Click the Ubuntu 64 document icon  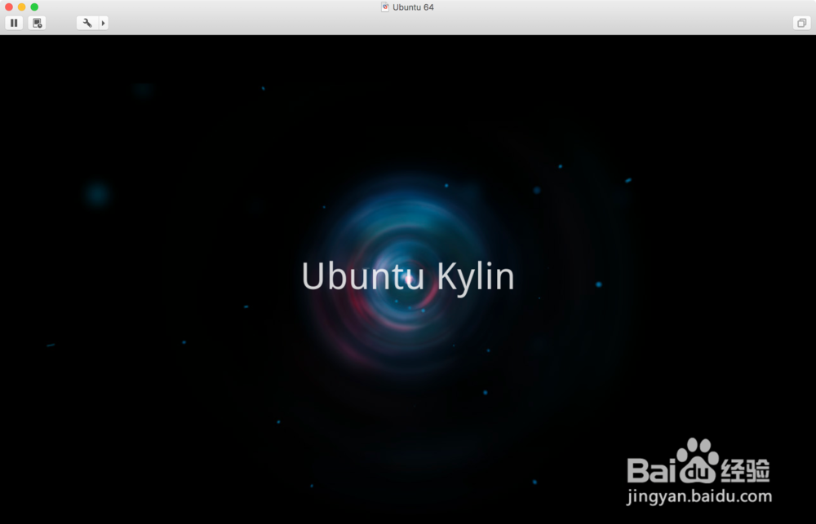click(x=385, y=7)
